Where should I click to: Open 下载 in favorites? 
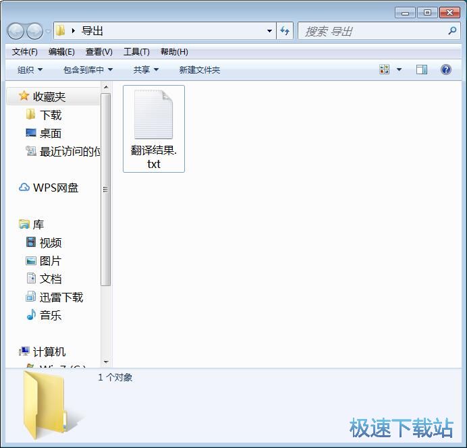pyautogui.click(x=51, y=115)
